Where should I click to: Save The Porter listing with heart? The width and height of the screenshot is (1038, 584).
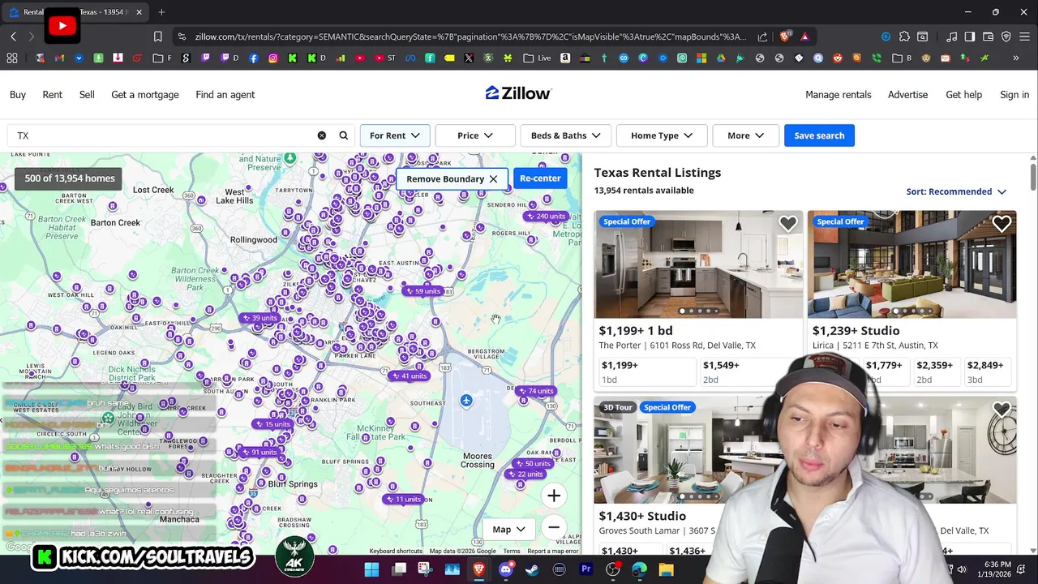coord(788,224)
